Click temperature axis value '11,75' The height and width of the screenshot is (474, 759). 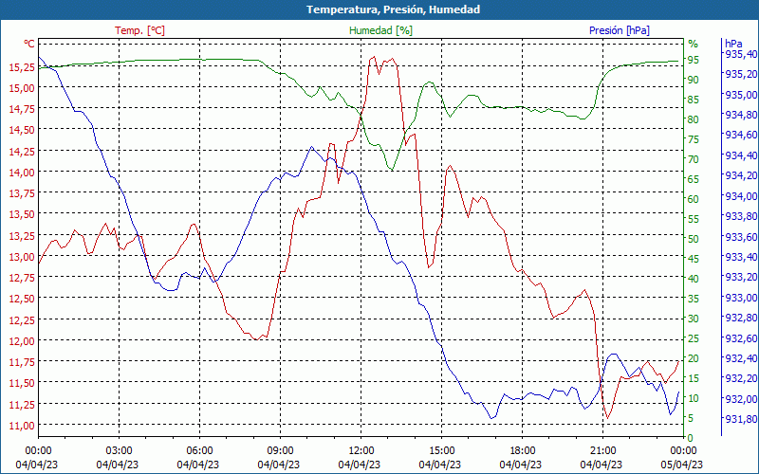pos(22,362)
